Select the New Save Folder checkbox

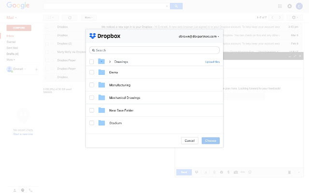point(92,110)
